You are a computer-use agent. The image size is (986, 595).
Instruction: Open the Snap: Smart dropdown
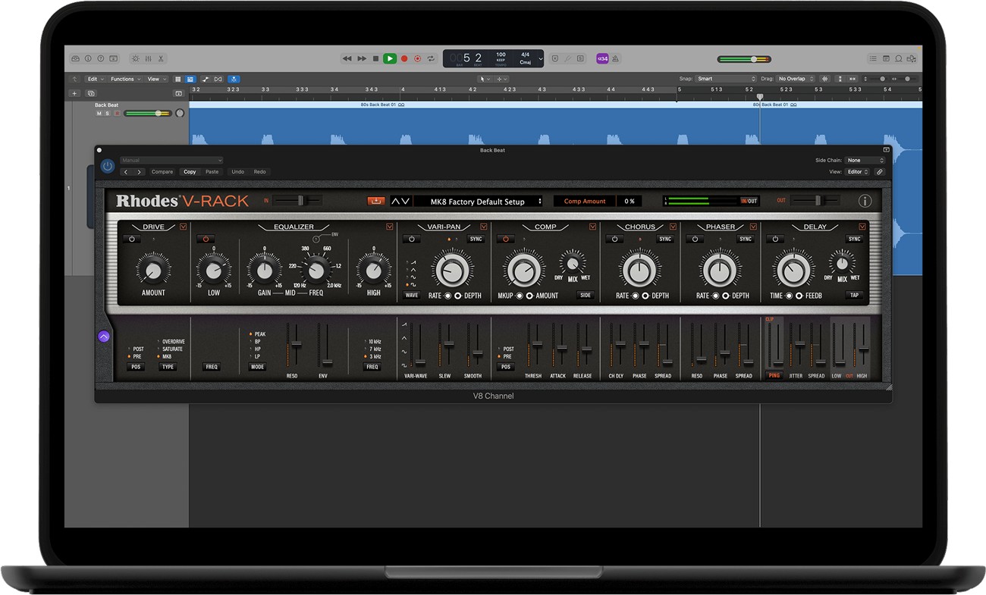pos(724,78)
